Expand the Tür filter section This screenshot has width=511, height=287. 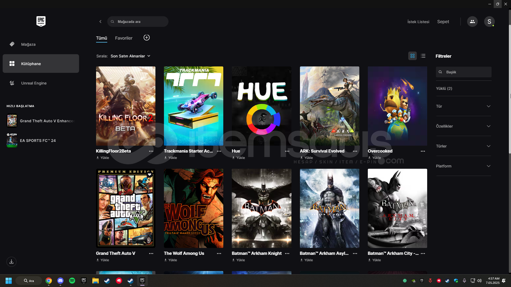pyautogui.click(x=463, y=106)
